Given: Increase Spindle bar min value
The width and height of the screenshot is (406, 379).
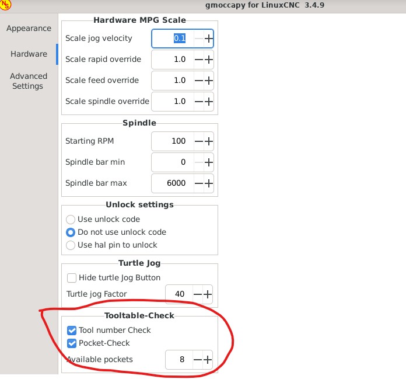Looking at the screenshot, I should 208,162.
